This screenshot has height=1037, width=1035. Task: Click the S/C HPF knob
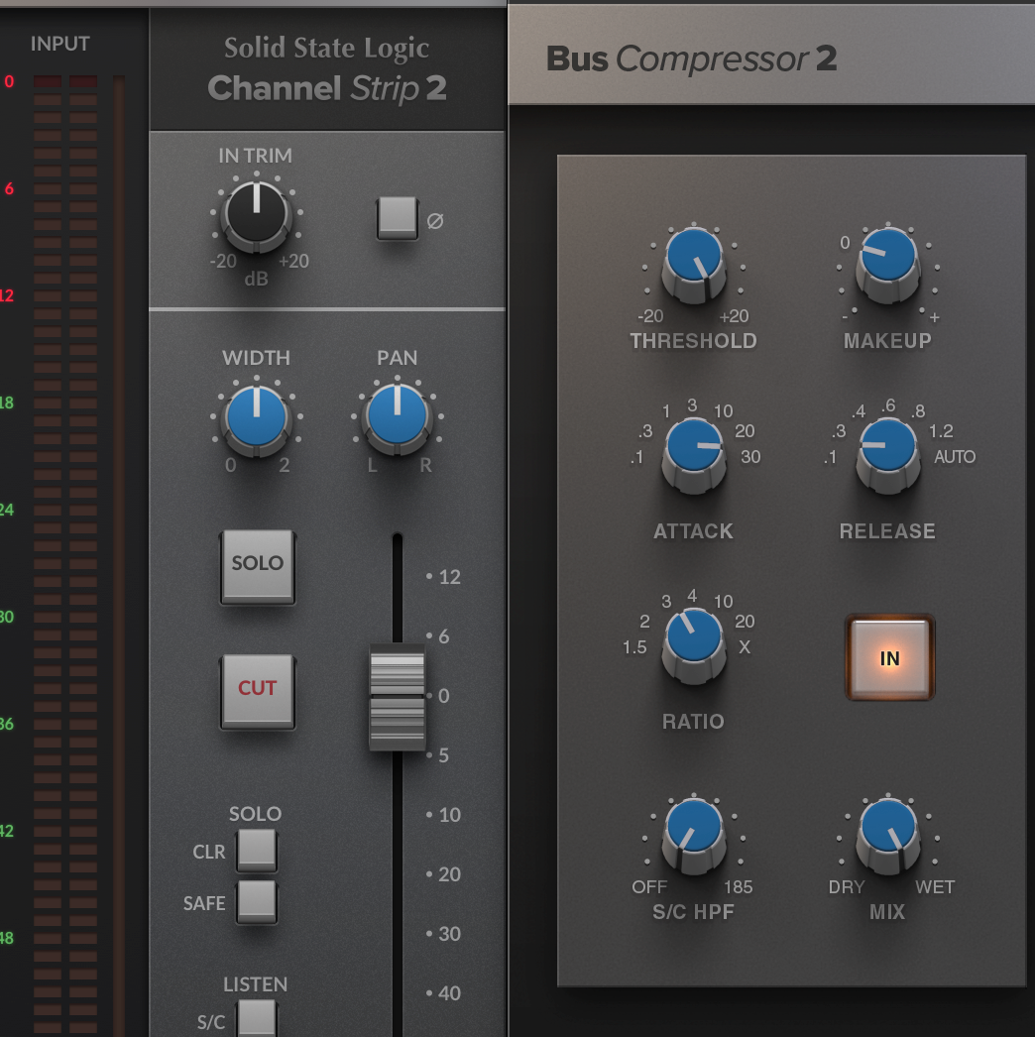click(x=694, y=829)
